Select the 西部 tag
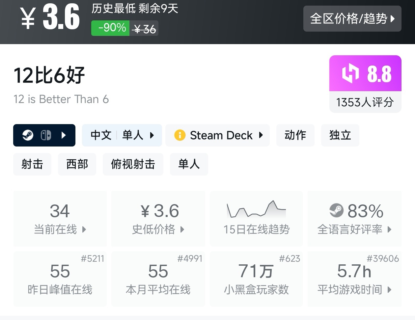This screenshot has width=415, height=320. point(77,164)
